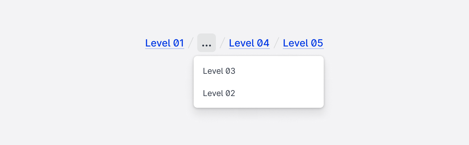The image size is (469, 145).
Task: Pick the top entry, Level 03, in popup
Action: tap(219, 71)
